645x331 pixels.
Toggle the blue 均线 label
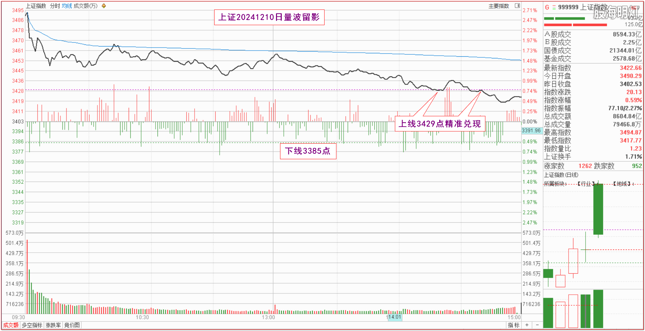(67, 6)
